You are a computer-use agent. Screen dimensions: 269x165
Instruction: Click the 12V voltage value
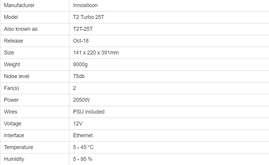point(78,123)
